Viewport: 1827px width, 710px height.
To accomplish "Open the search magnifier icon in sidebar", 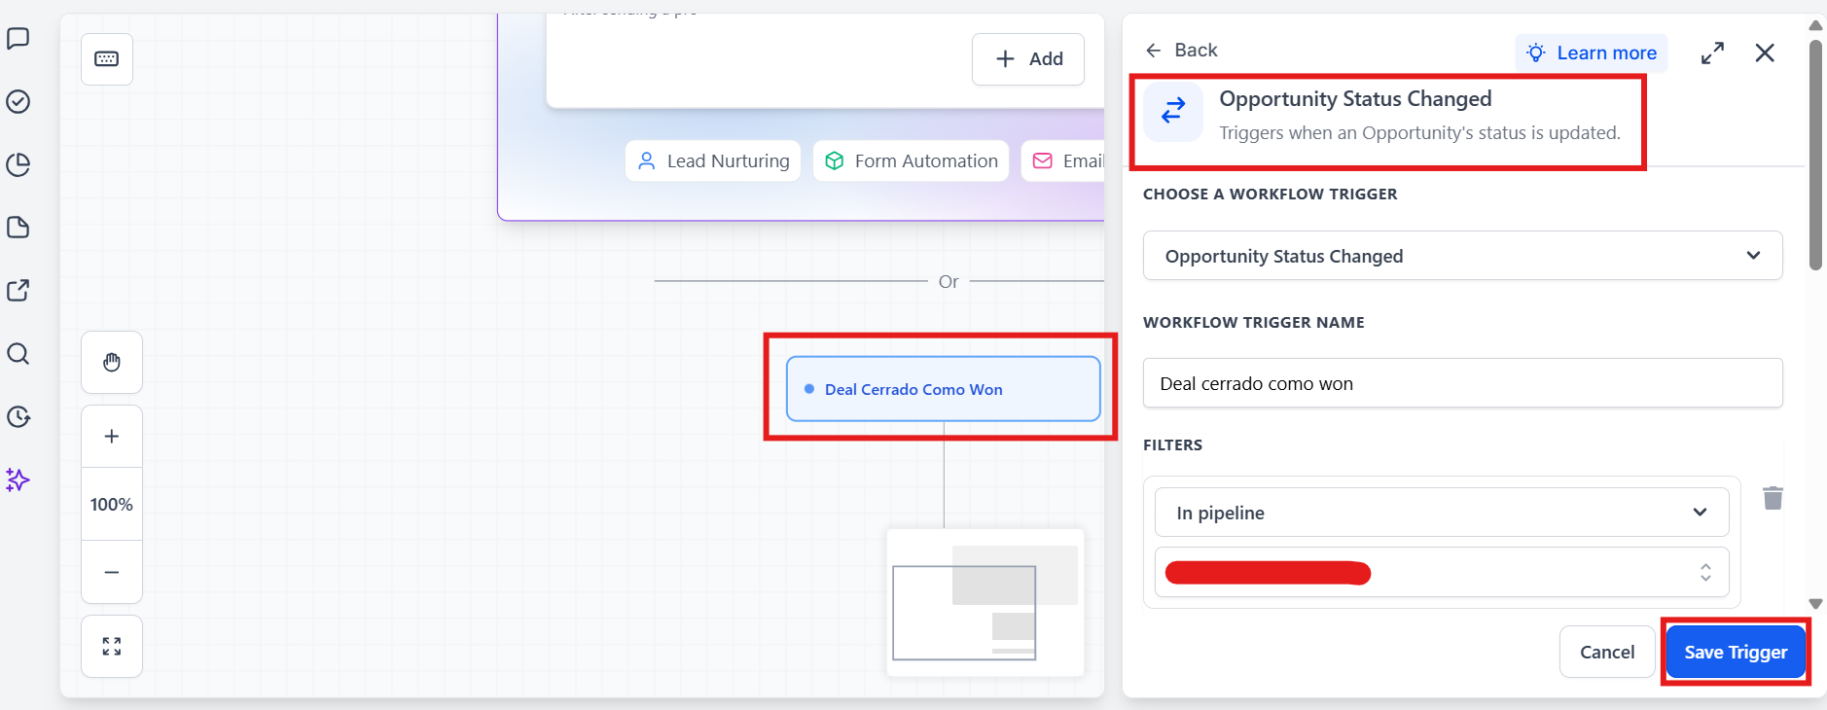I will point(18,353).
